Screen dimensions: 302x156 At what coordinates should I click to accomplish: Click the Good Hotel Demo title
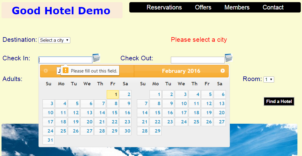(x=61, y=11)
